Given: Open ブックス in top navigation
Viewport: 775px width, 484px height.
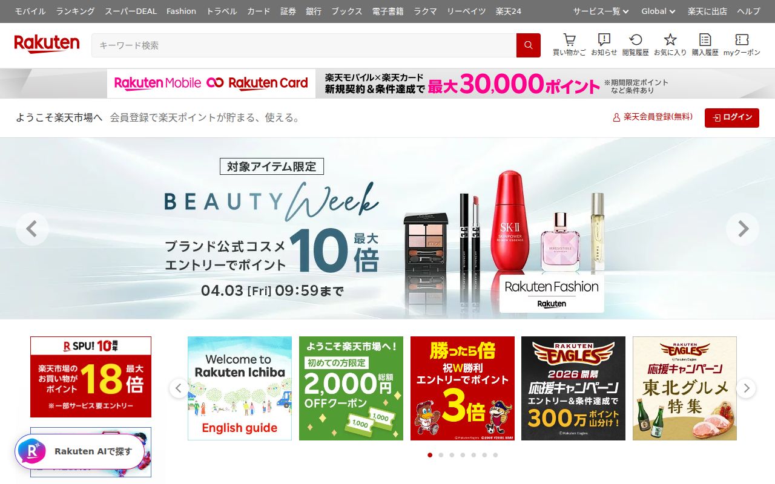Looking at the screenshot, I should coord(347,11).
